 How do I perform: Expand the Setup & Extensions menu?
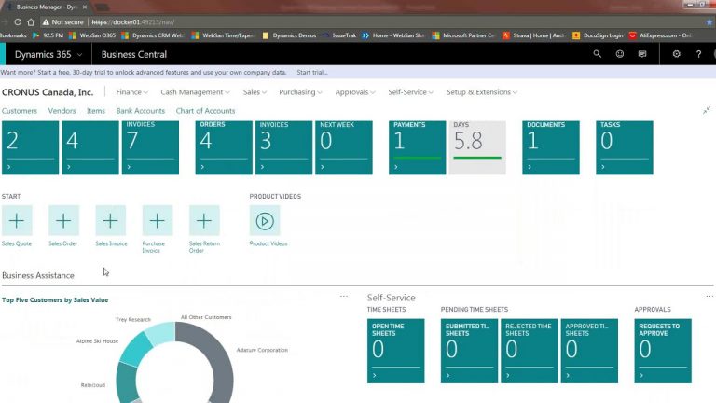pyautogui.click(x=482, y=92)
